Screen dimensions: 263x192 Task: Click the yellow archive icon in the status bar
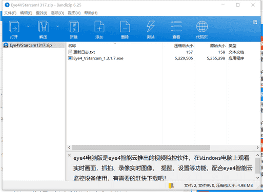pyautogui.click(x=171, y=185)
